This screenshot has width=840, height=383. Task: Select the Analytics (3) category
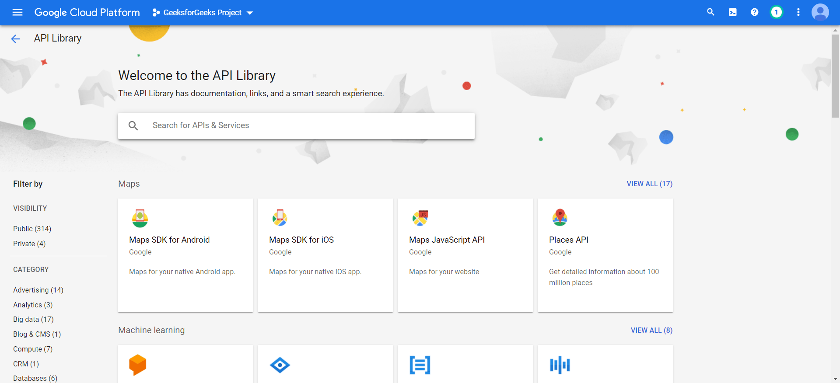33,305
